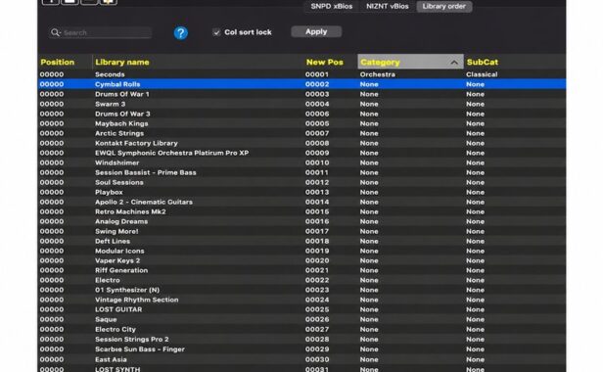Select the Maybach Kings library row
Viewport: 603px width, 372px height.
coord(301,123)
